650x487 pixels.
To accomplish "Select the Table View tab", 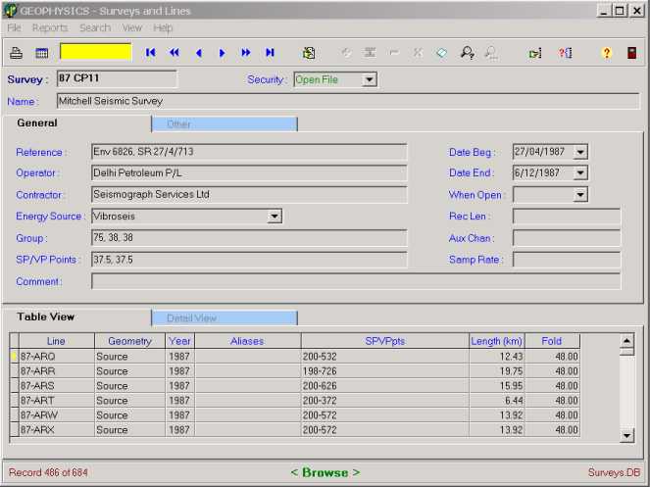I will 46,317.
